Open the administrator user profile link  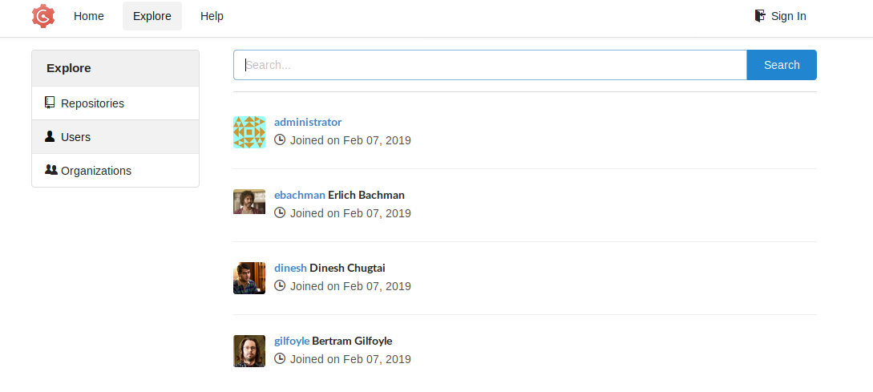click(308, 122)
